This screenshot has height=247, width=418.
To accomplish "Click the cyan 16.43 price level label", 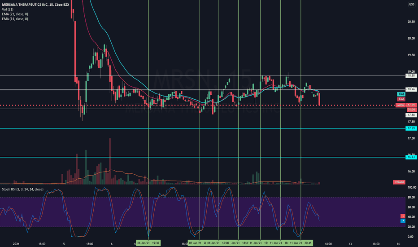I will pyautogui.click(x=411, y=157).
